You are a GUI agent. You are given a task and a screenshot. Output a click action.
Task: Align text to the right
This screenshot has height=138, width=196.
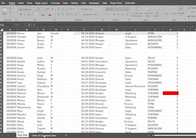67,14
